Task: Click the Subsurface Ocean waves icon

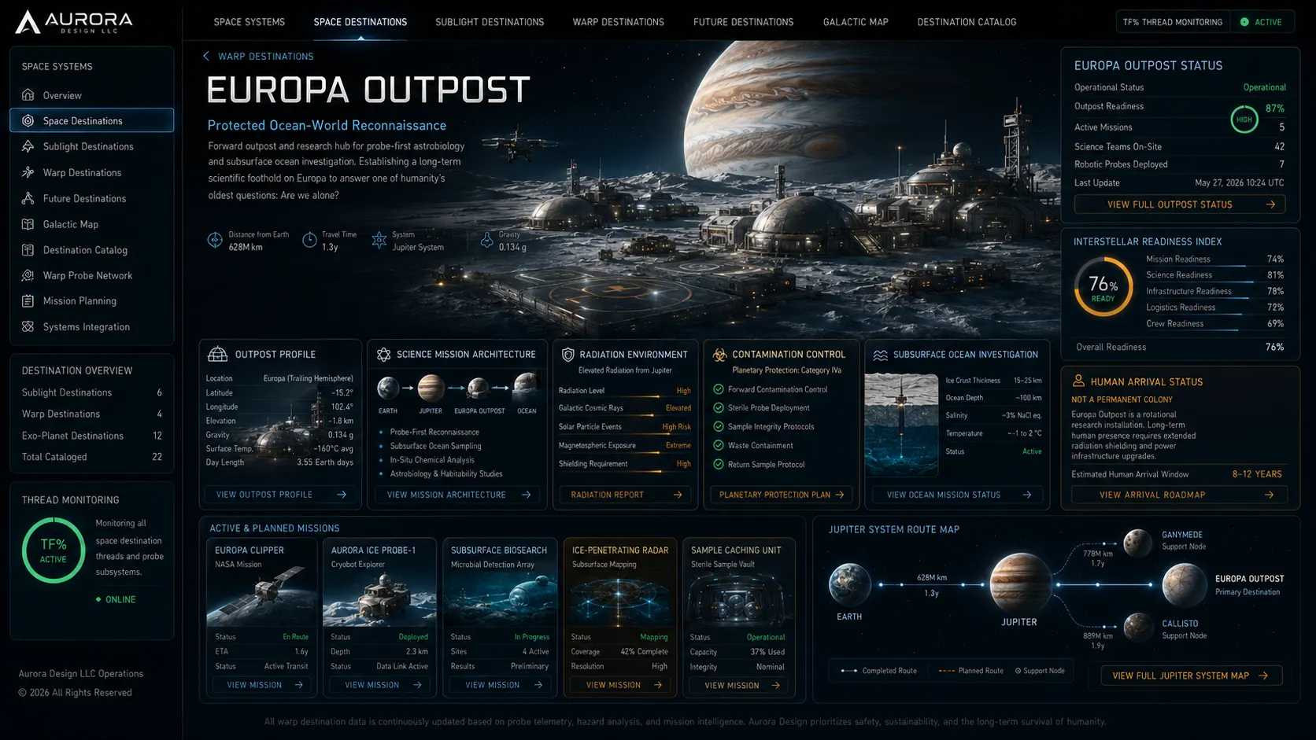Action: [x=880, y=355]
